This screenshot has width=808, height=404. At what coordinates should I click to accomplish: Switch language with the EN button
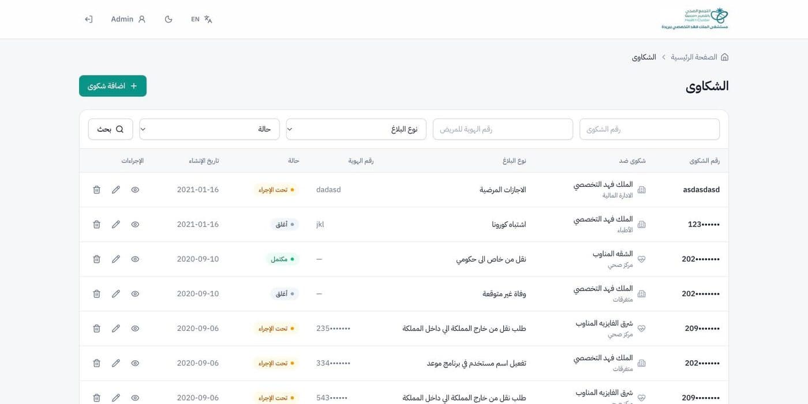tap(201, 19)
